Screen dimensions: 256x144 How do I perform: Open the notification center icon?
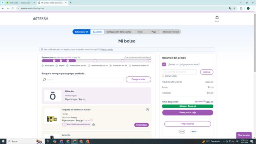tap(252, 141)
